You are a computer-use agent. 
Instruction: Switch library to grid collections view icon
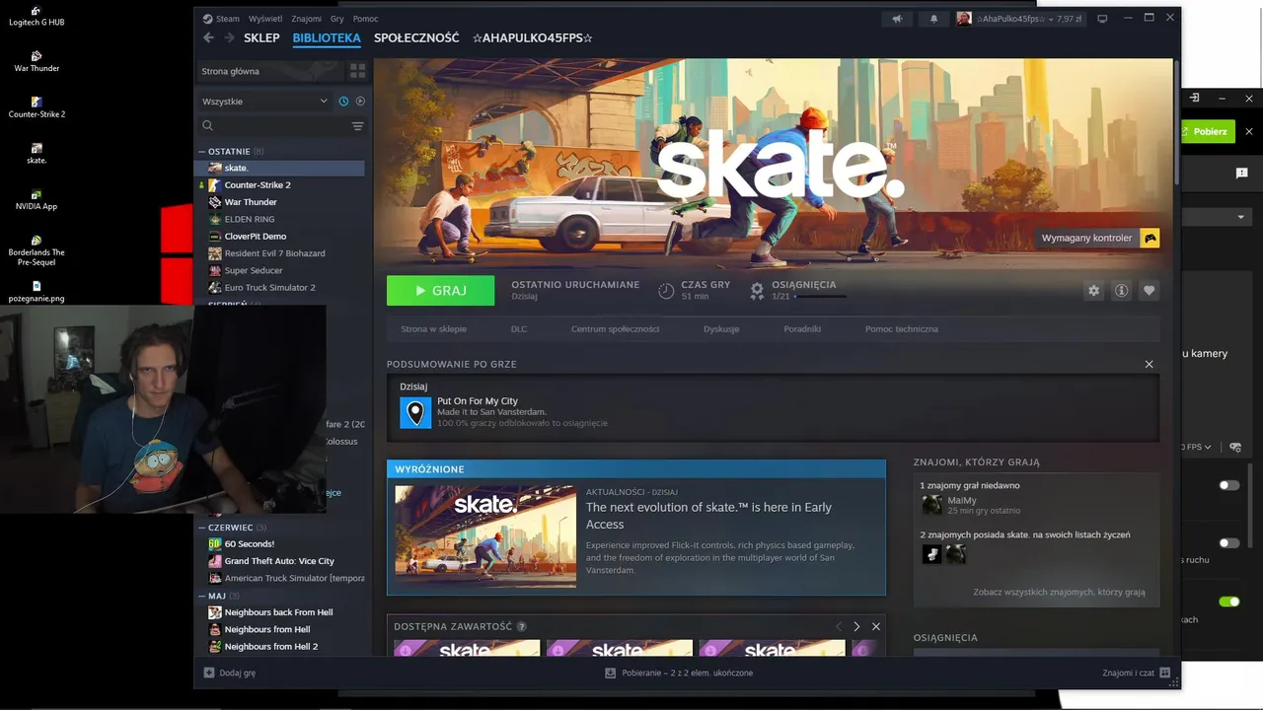357,71
